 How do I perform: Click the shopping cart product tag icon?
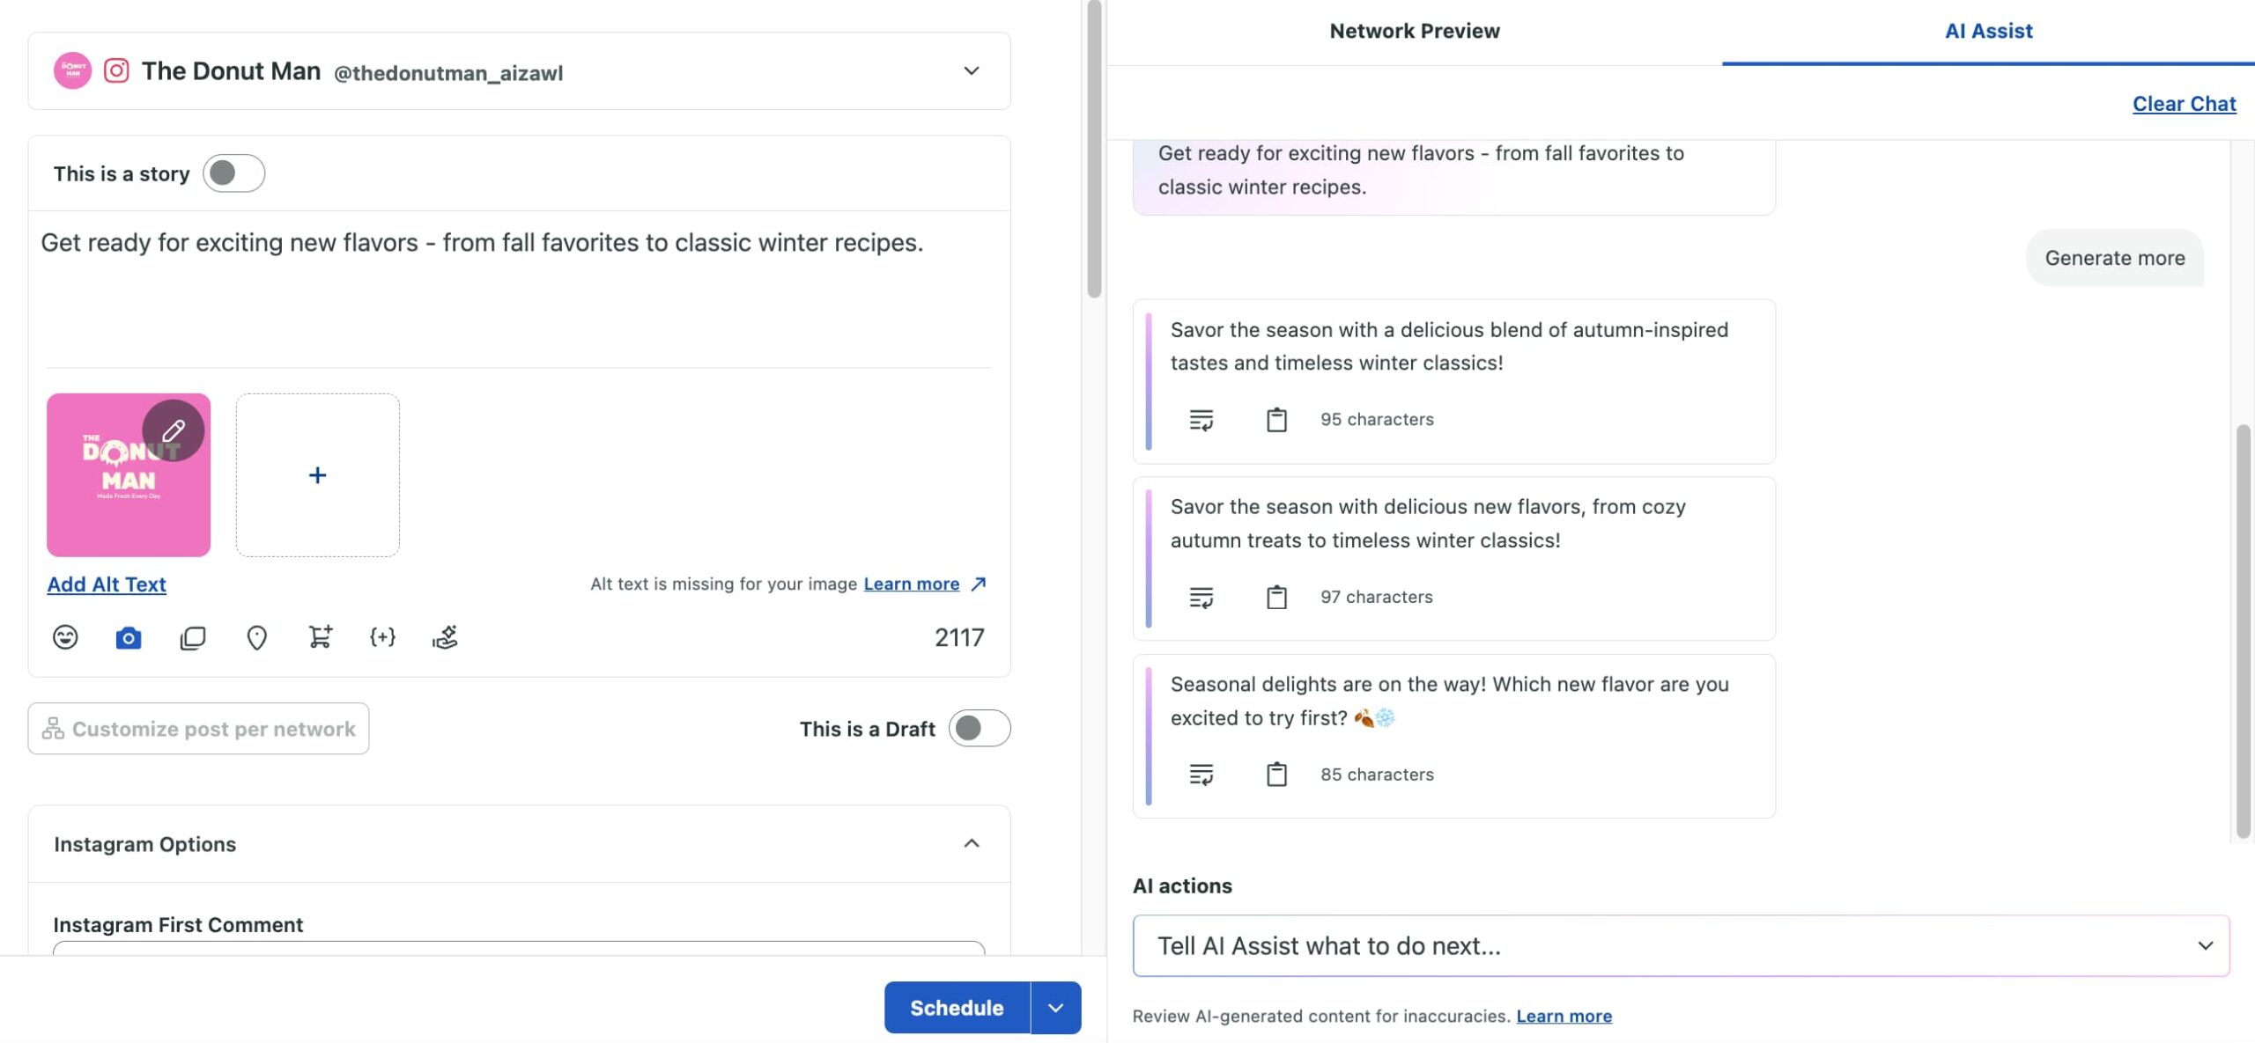pyautogui.click(x=320, y=637)
